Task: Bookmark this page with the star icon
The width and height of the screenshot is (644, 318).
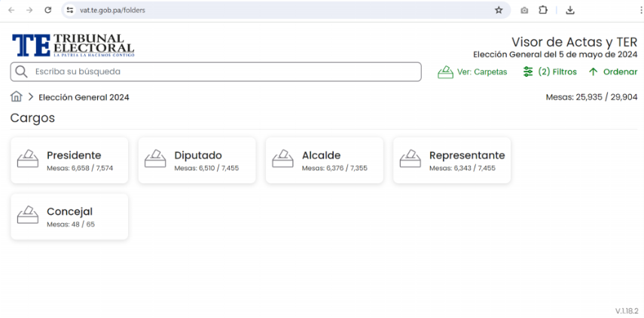Action: [499, 11]
